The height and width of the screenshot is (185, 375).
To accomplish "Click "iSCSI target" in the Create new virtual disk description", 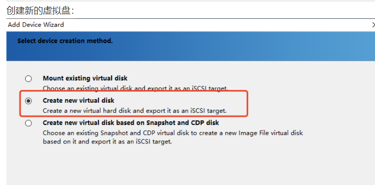I will [x=208, y=111].
